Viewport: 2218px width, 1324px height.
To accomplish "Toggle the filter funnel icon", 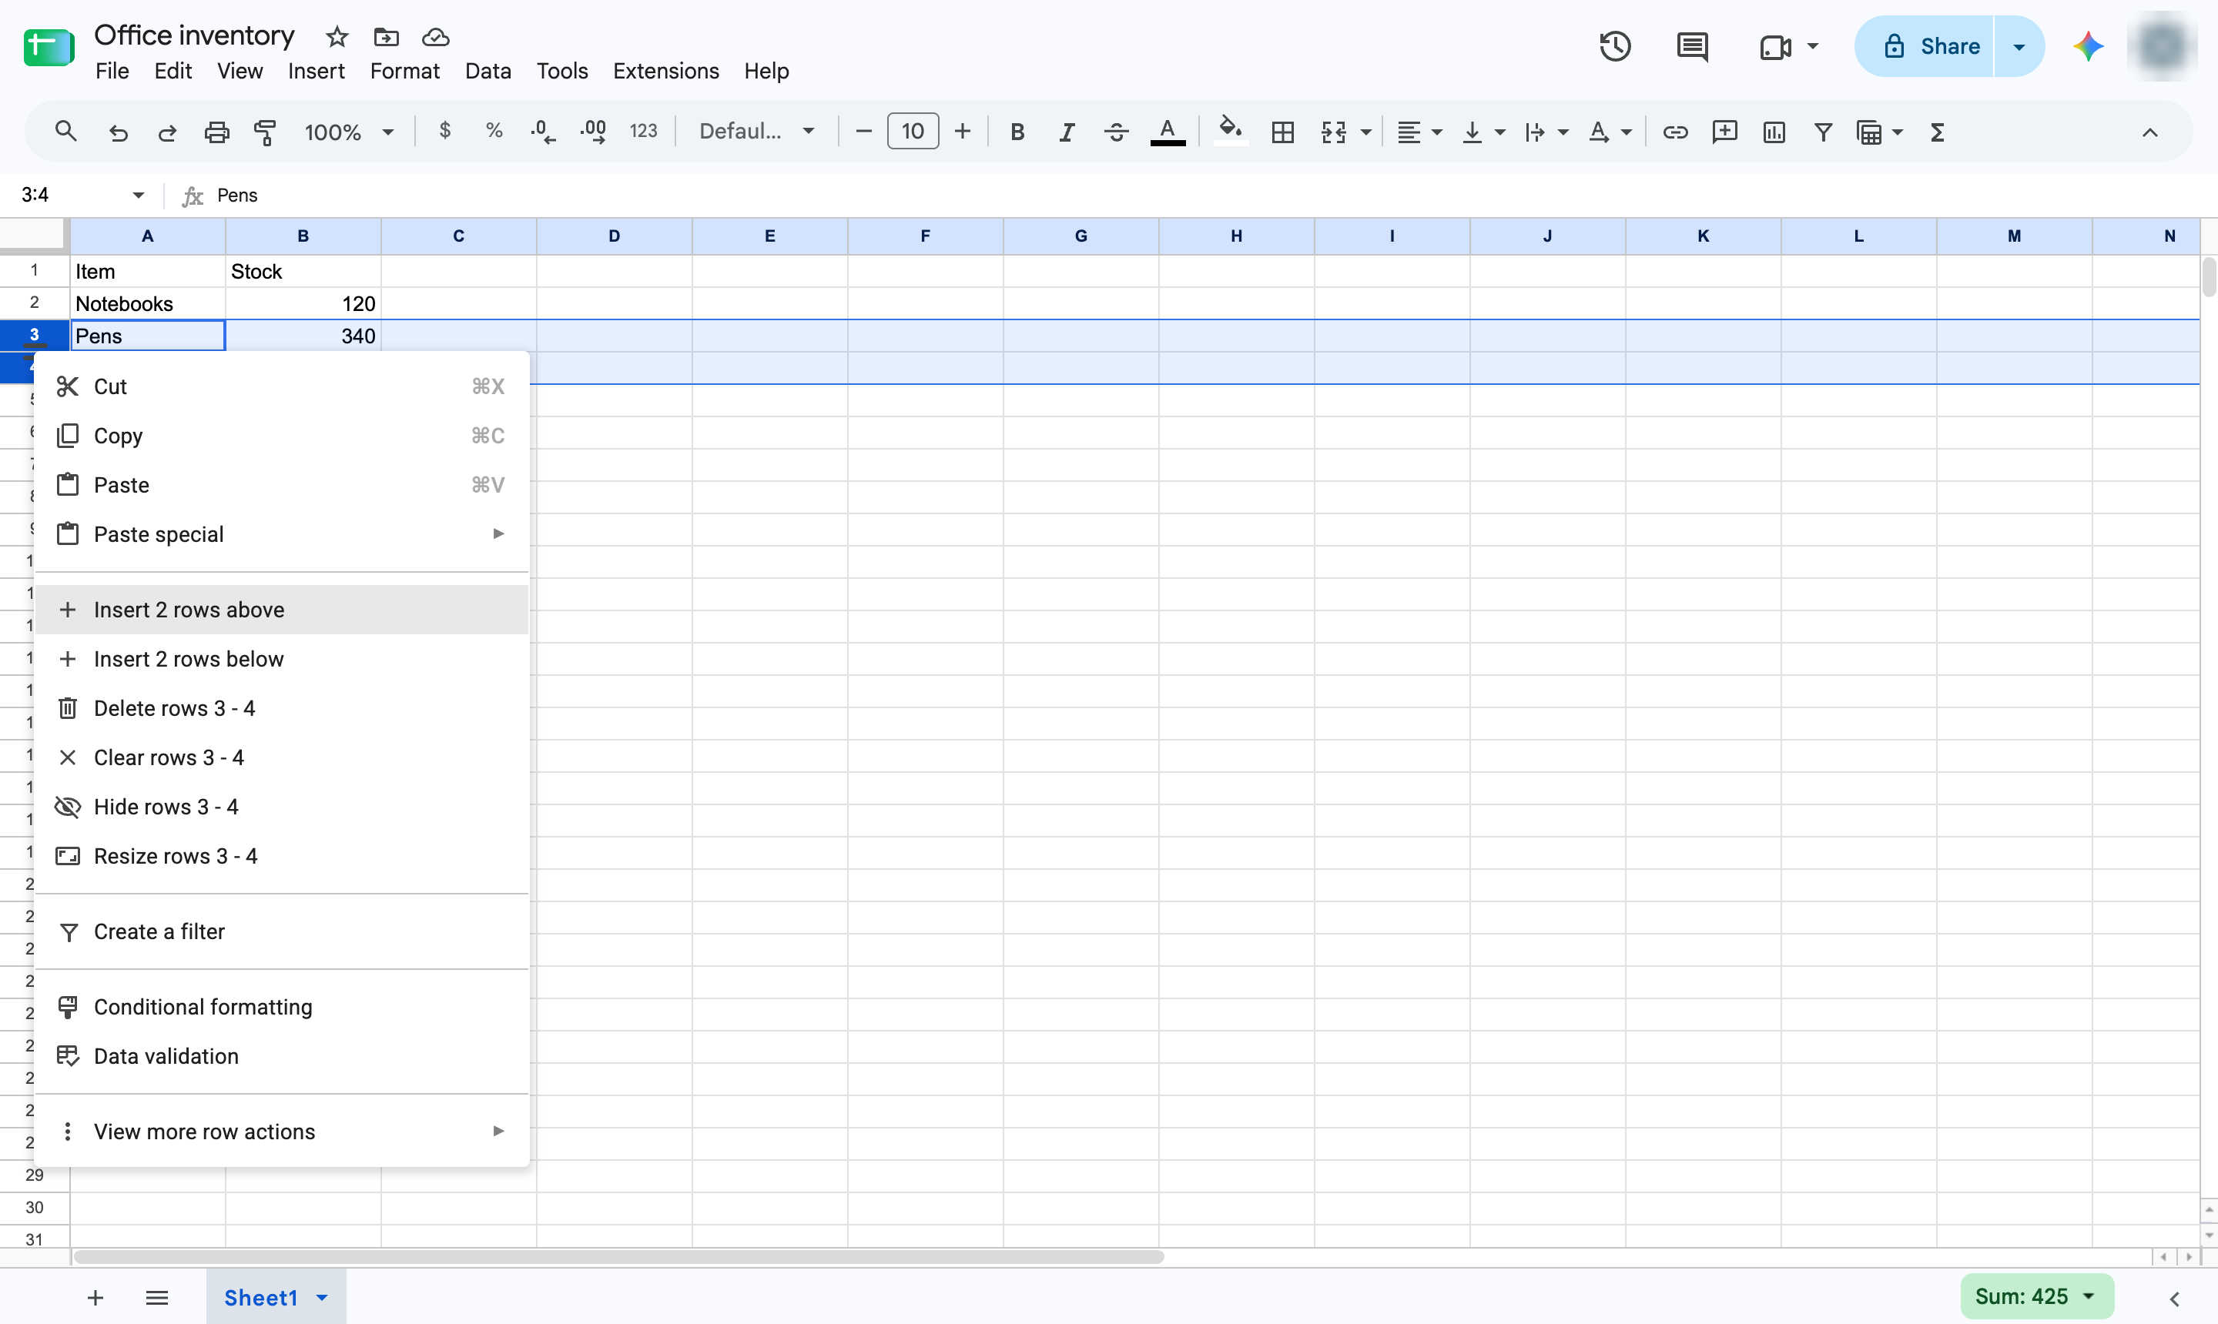I will coord(1824,132).
